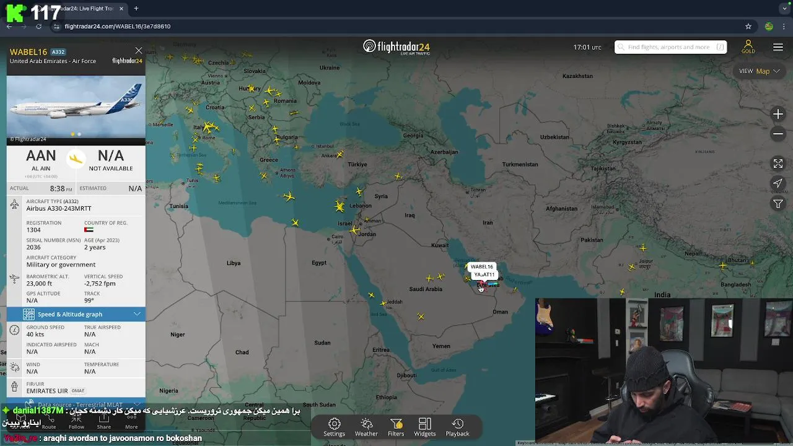The width and height of the screenshot is (793, 446).
Task: Share the WABEL16 flight
Action: (104, 422)
